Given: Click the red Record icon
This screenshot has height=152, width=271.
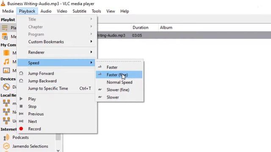Looking at the screenshot, I should pyautogui.click(x=21, y=128).
